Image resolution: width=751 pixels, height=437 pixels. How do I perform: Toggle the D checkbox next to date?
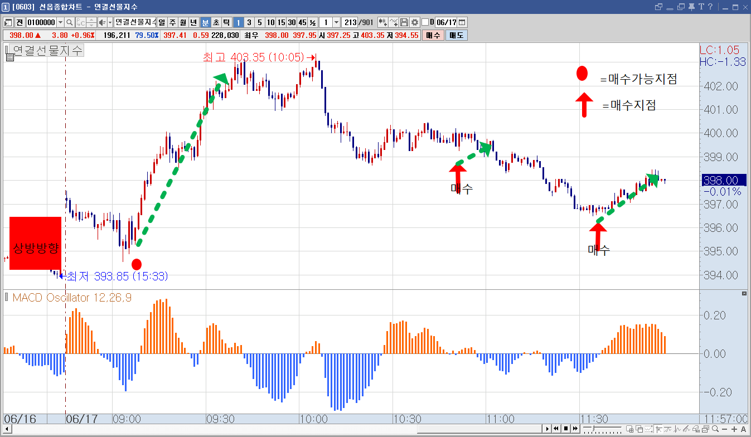tap(425, 22)
